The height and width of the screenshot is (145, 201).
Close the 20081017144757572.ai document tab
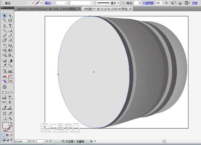point(79,9)
